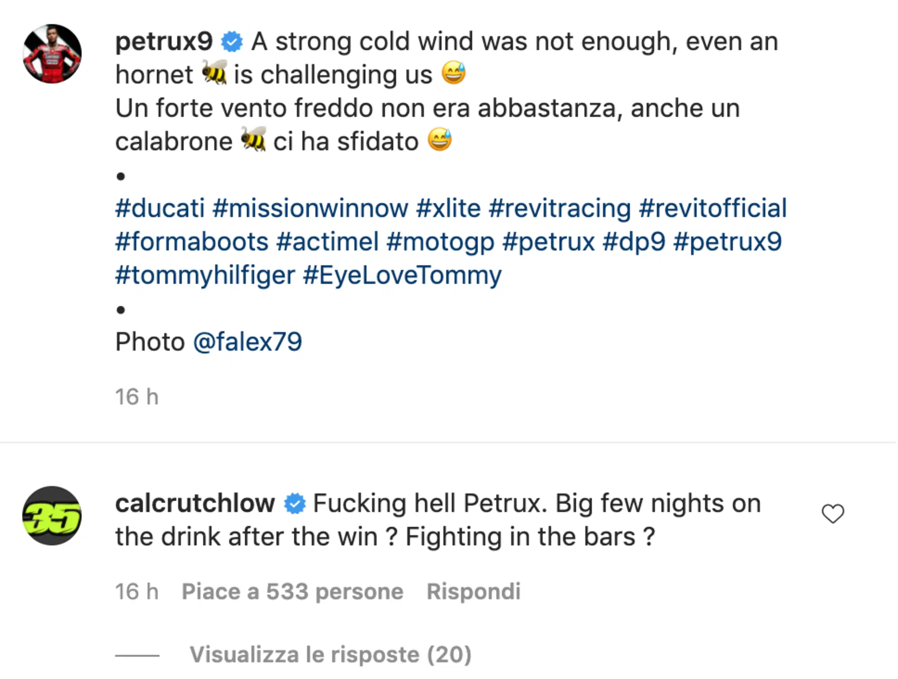The height and width of the screenshot is (679, 898).
Task: Open the petrux9 username link
Action: click(164, 42)
